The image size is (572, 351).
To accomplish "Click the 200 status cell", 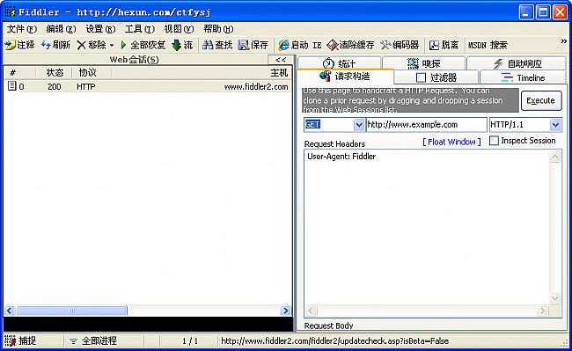I will (x=55, y=87).
